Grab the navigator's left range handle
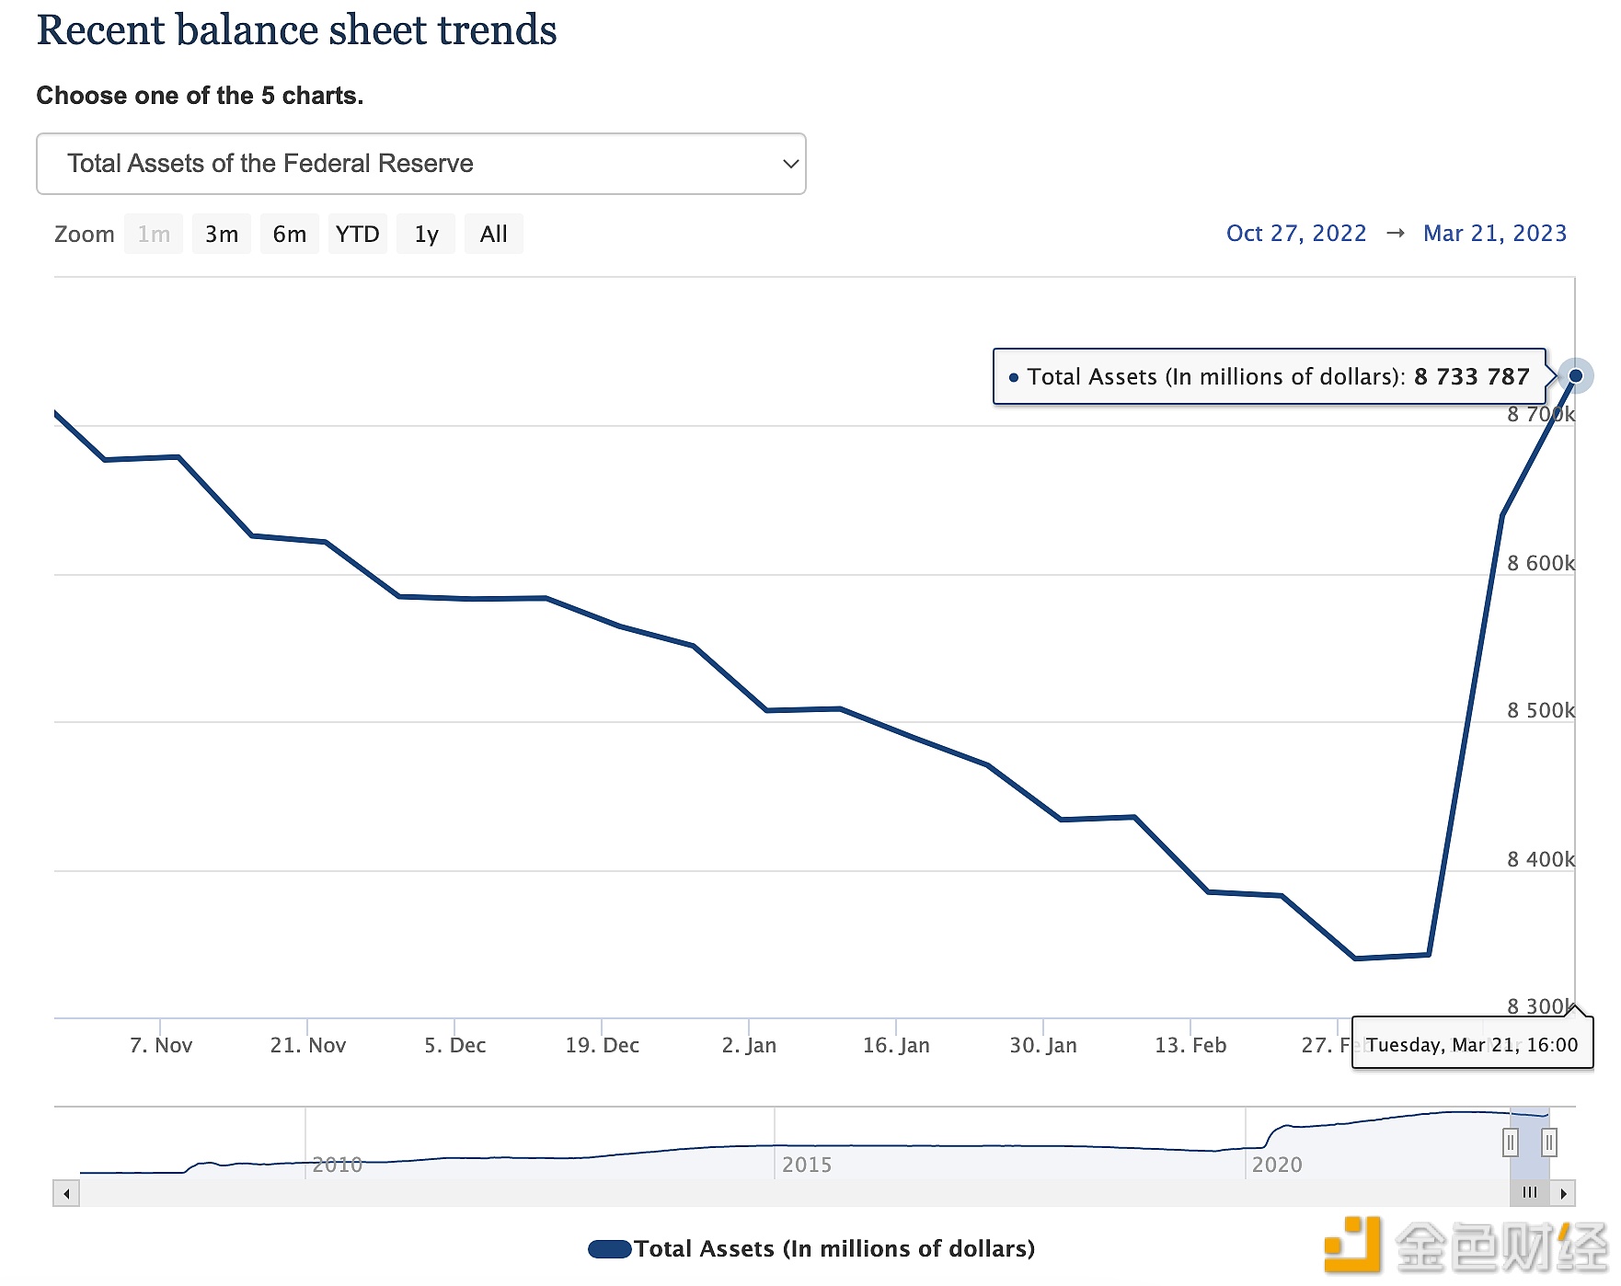This screenshot has width=1621, height=1286. click(x=1510, y=1142)
